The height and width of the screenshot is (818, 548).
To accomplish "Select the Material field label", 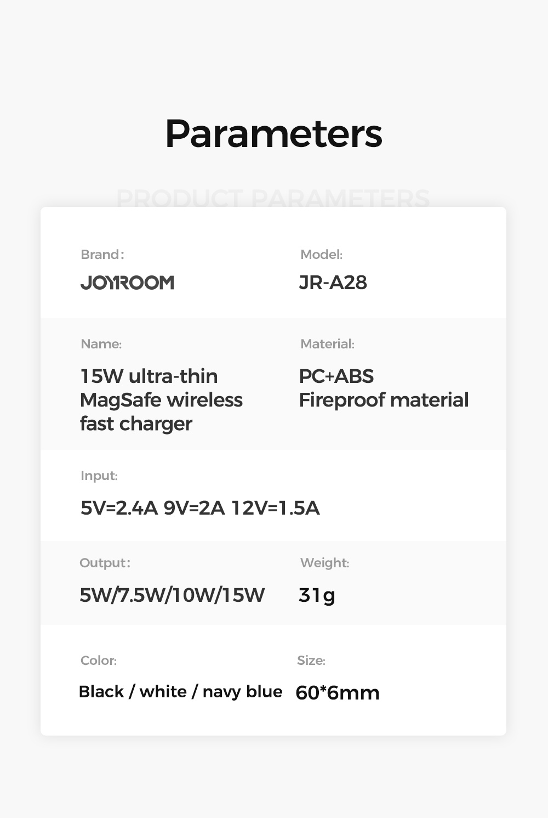I will coord(327,344).
